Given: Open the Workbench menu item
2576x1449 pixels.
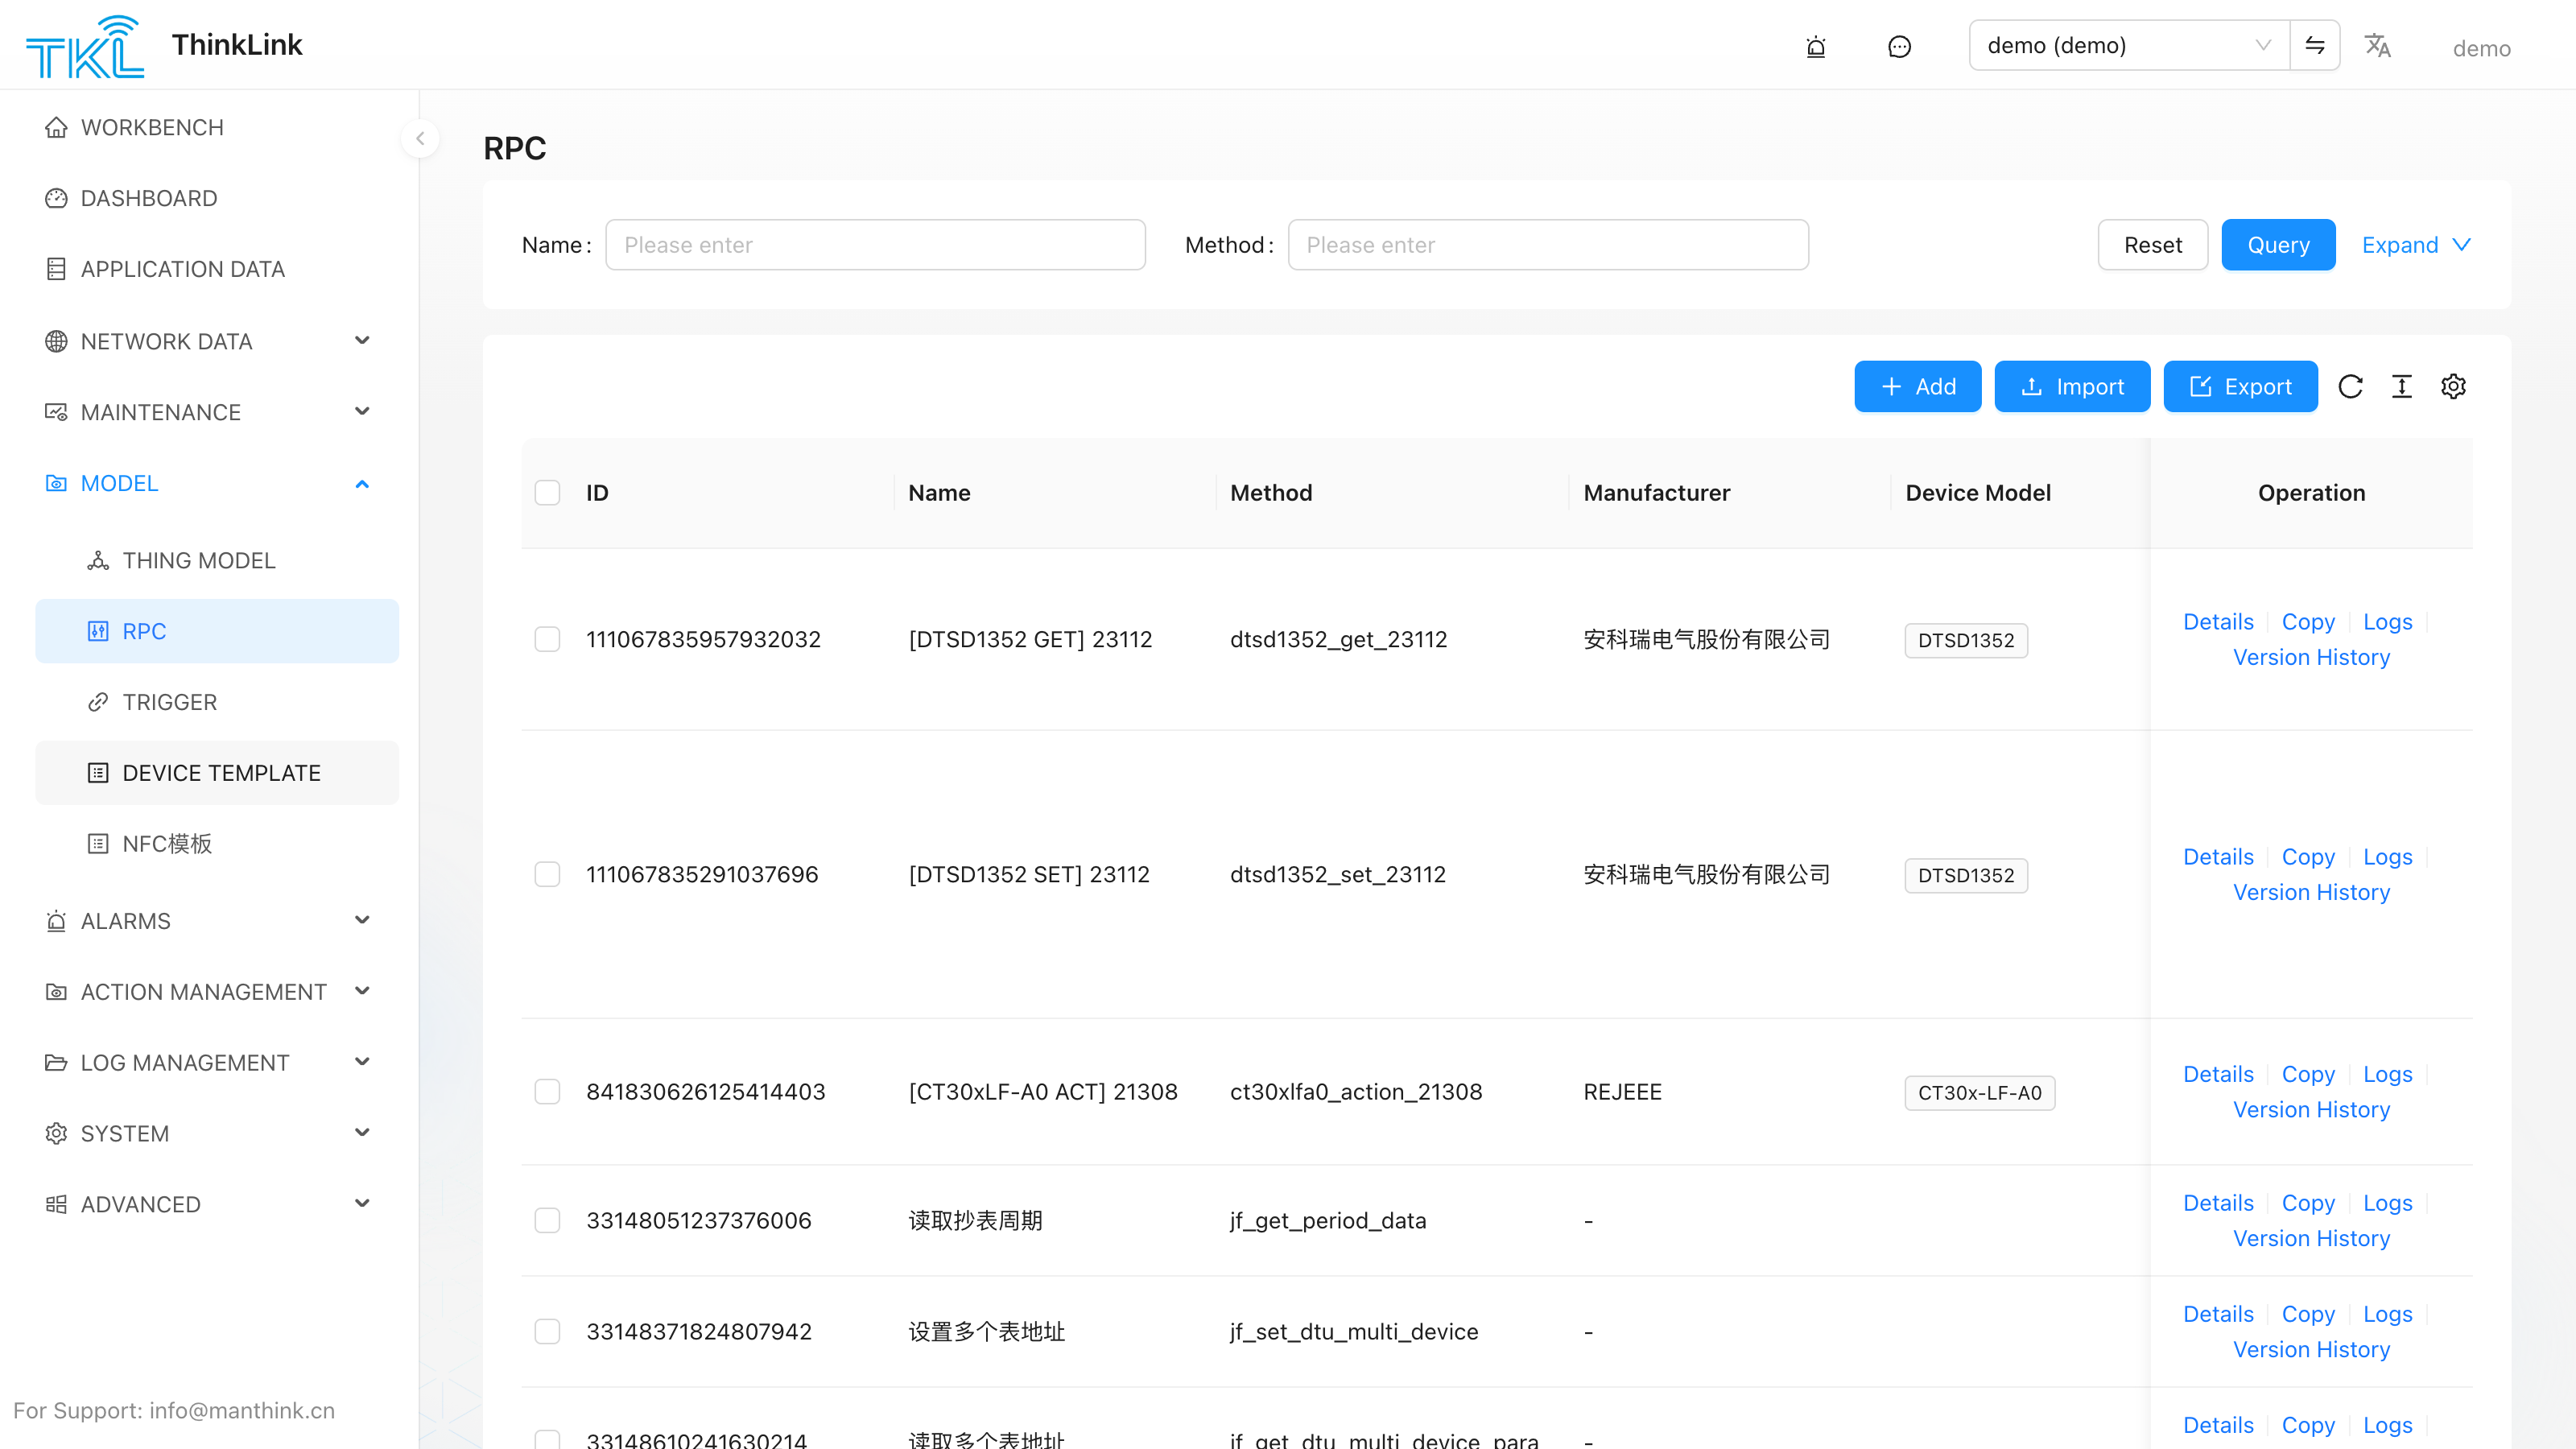Looking at the screenshot, I should coord(217,127).
